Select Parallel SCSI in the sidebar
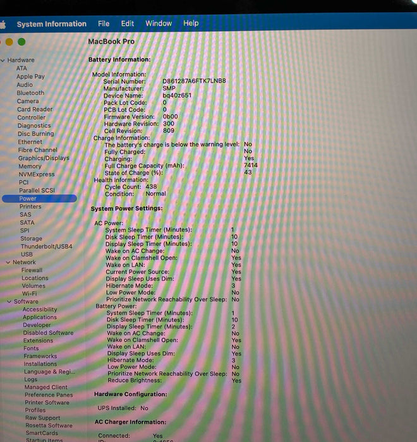Image resolution: width=417 pixels, height=442 pixels. tap(37, 191)
